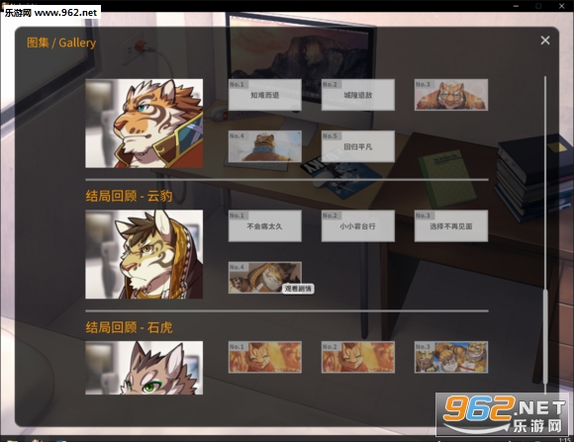
Task: Select the orange tiger character portrait
Action: [143, 124]
